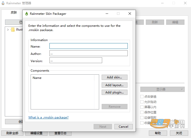
Task: Close the Rainmeter manager window
Action: pos(185,3)
